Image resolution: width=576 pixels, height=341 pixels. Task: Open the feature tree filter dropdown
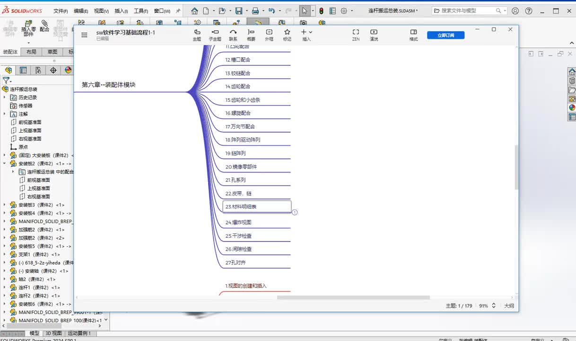7,81
